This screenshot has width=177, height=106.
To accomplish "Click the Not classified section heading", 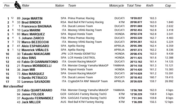I will (13, 86).
